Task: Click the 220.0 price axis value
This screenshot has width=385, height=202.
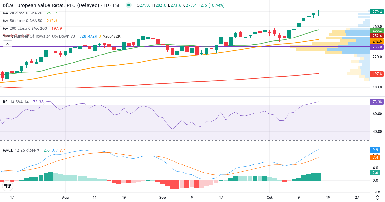Action: point(377,57)
